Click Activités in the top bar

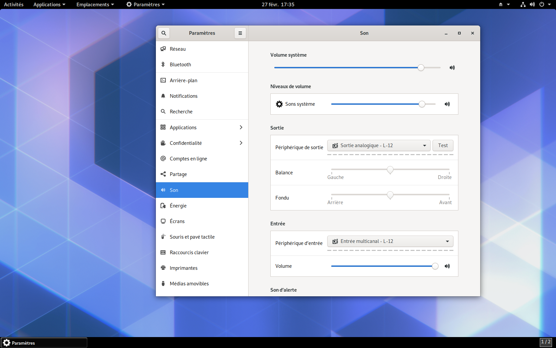[x=14, y=5]
